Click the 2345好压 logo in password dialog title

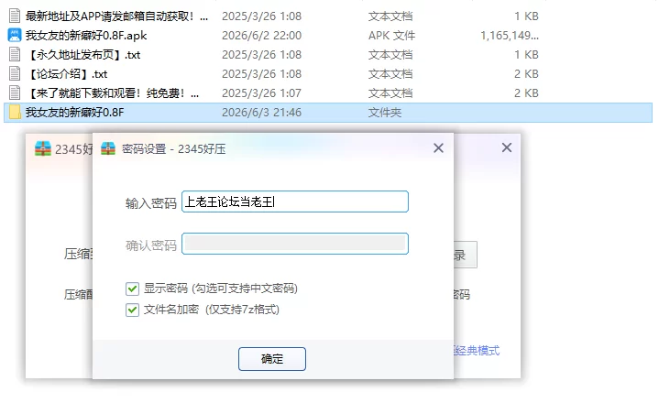(108, 148)
